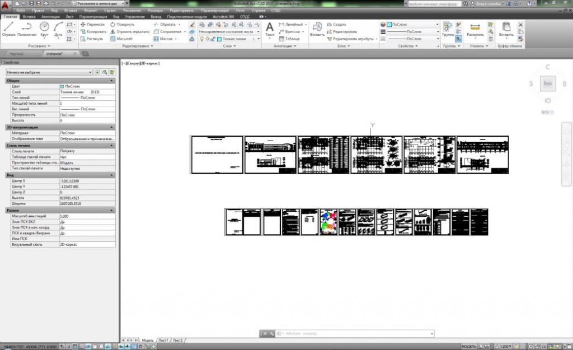Screen dimensions: 573x350
Task: Toggle the grid display in status bar
Action: [76, 346]
